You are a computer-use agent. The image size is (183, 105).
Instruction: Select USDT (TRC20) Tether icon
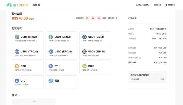point(17,37)
